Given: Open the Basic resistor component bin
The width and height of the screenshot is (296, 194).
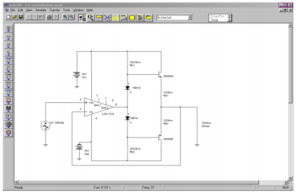Looking at the screenshot, I should 9,37.
